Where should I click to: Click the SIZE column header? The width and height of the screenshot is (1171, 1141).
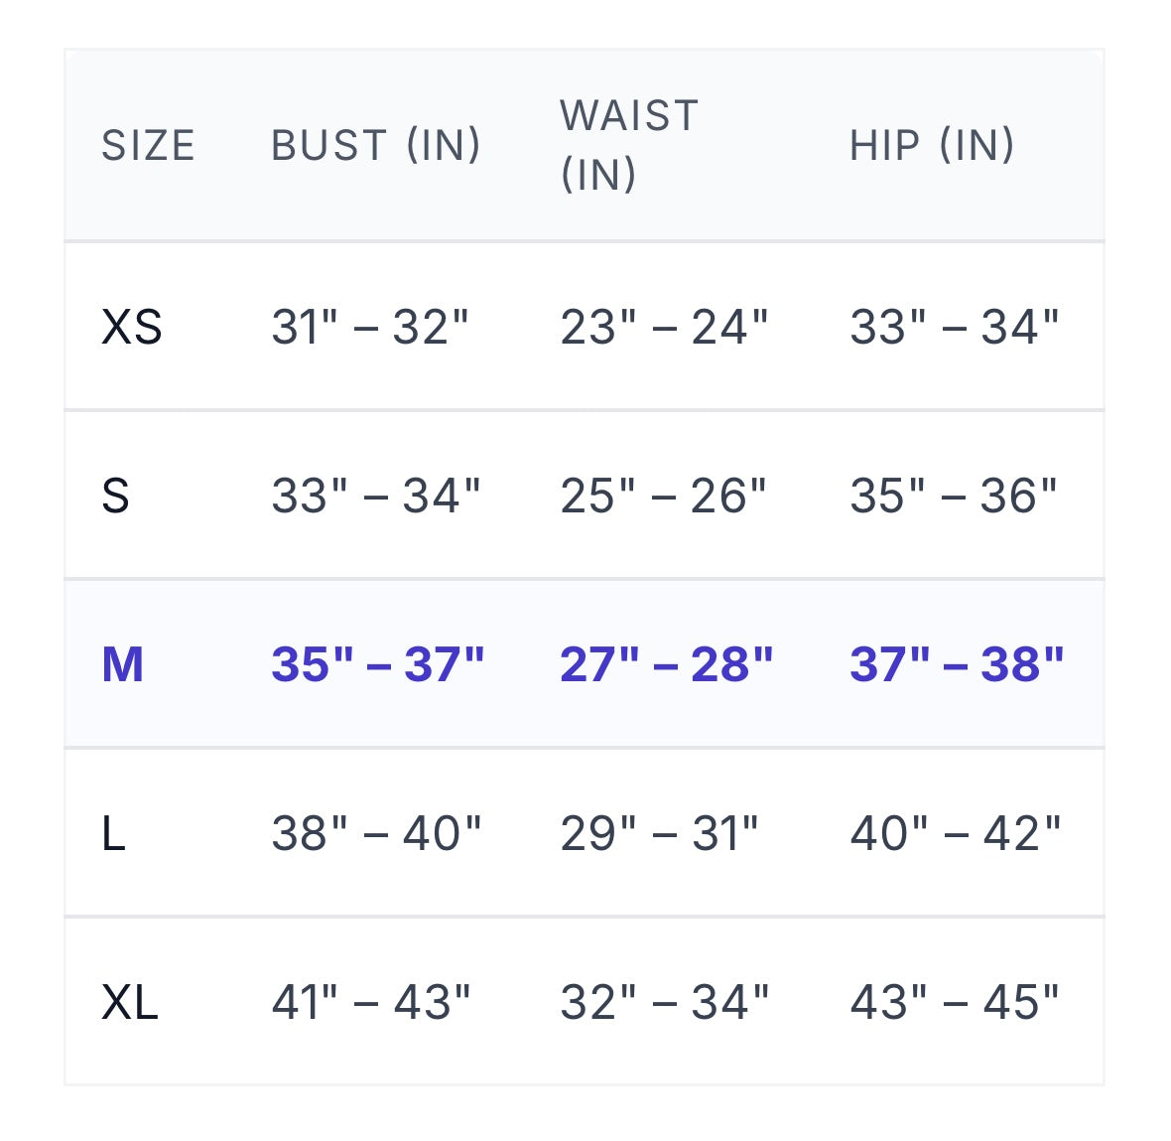tap(148, 145)
